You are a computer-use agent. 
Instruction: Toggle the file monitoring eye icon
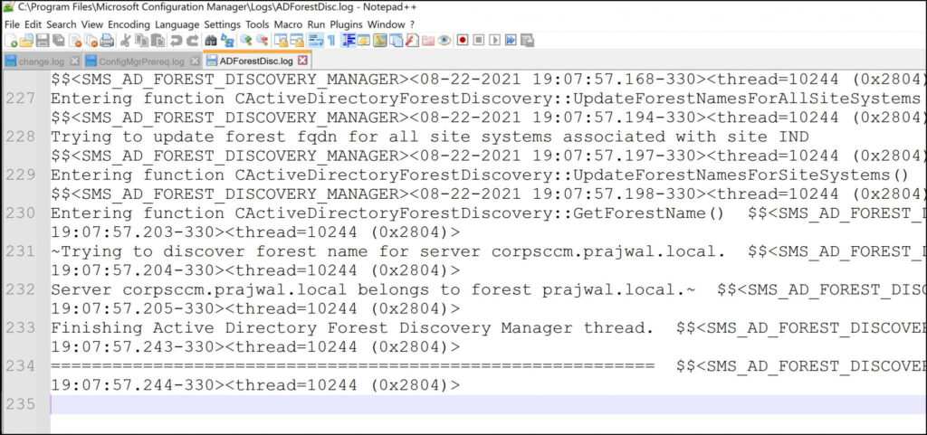(x=444, y=41)
